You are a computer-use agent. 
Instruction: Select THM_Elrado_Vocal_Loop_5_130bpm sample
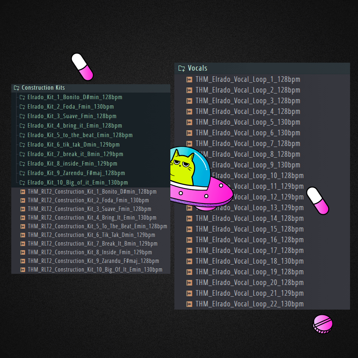[248, 122]
